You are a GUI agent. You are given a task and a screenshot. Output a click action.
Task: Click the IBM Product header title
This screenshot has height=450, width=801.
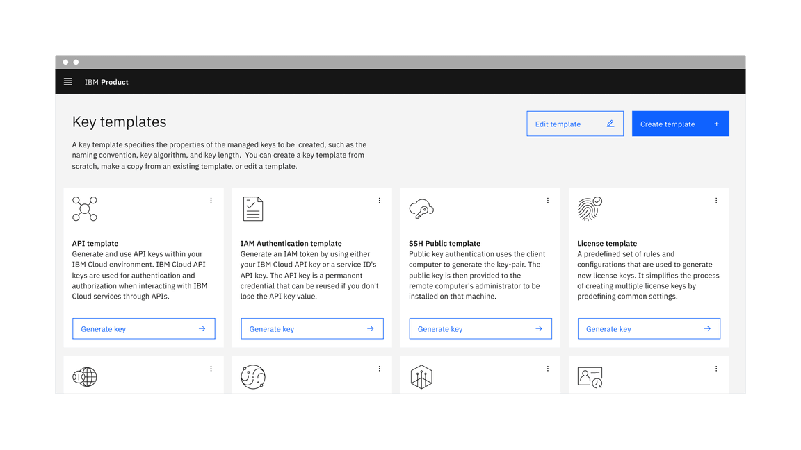106,82
